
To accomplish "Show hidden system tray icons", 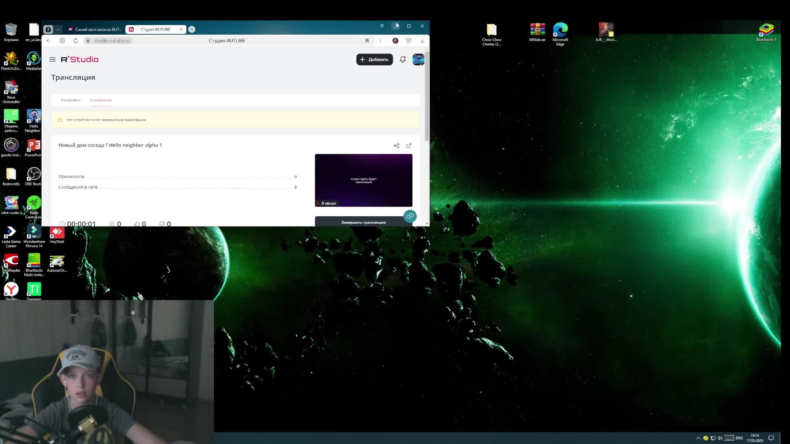I will [x=698, y=438].
